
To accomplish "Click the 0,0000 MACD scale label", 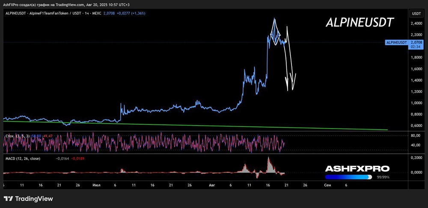I will (x=417, y=172).
